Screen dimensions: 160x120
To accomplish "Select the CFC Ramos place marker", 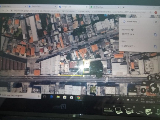I will coord(109,72).
